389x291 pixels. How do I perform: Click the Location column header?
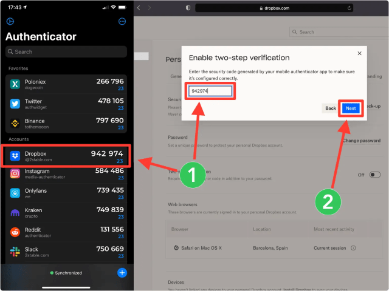(x=262, y=229)
